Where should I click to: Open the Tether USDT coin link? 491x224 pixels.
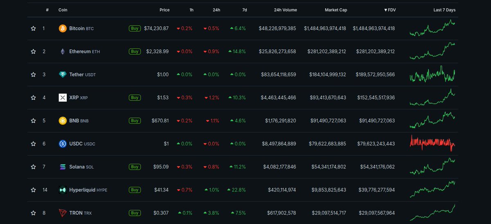pyautogui.click(x=83, y=75)
